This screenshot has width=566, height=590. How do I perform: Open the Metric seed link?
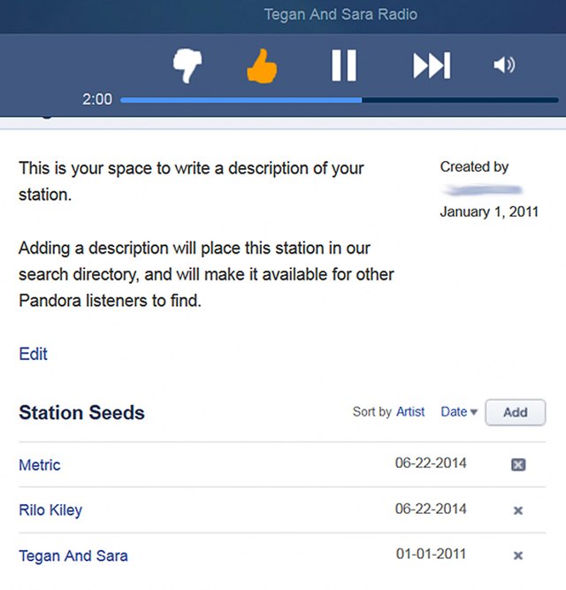[x=40, y=465]
